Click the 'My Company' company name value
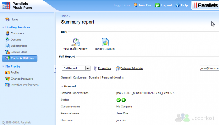The height and width of the screenshot is (125, 219). [125, 107]
